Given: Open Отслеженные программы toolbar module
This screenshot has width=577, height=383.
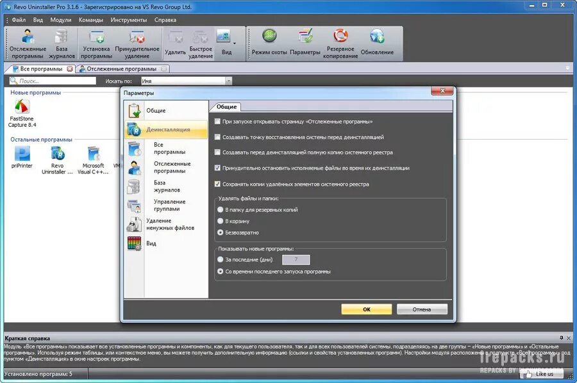Looking at the screenshot, I should (28, 44).
